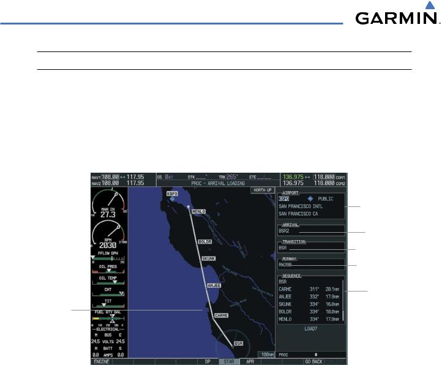Click the CARME waypoint label on map
Viewport: 442px width, 365px height.
(221, 315)
